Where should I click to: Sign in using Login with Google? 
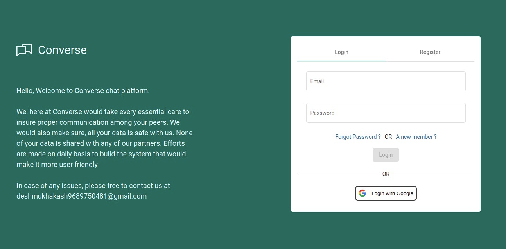[x=386, y=193]
